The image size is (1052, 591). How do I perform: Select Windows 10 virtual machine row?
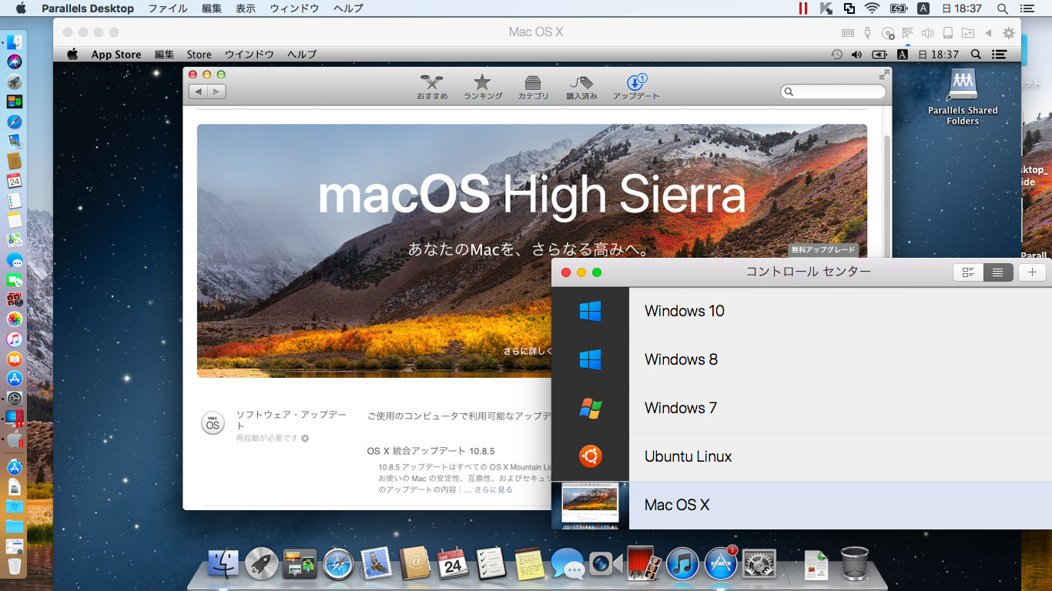(x=802, y=311)
